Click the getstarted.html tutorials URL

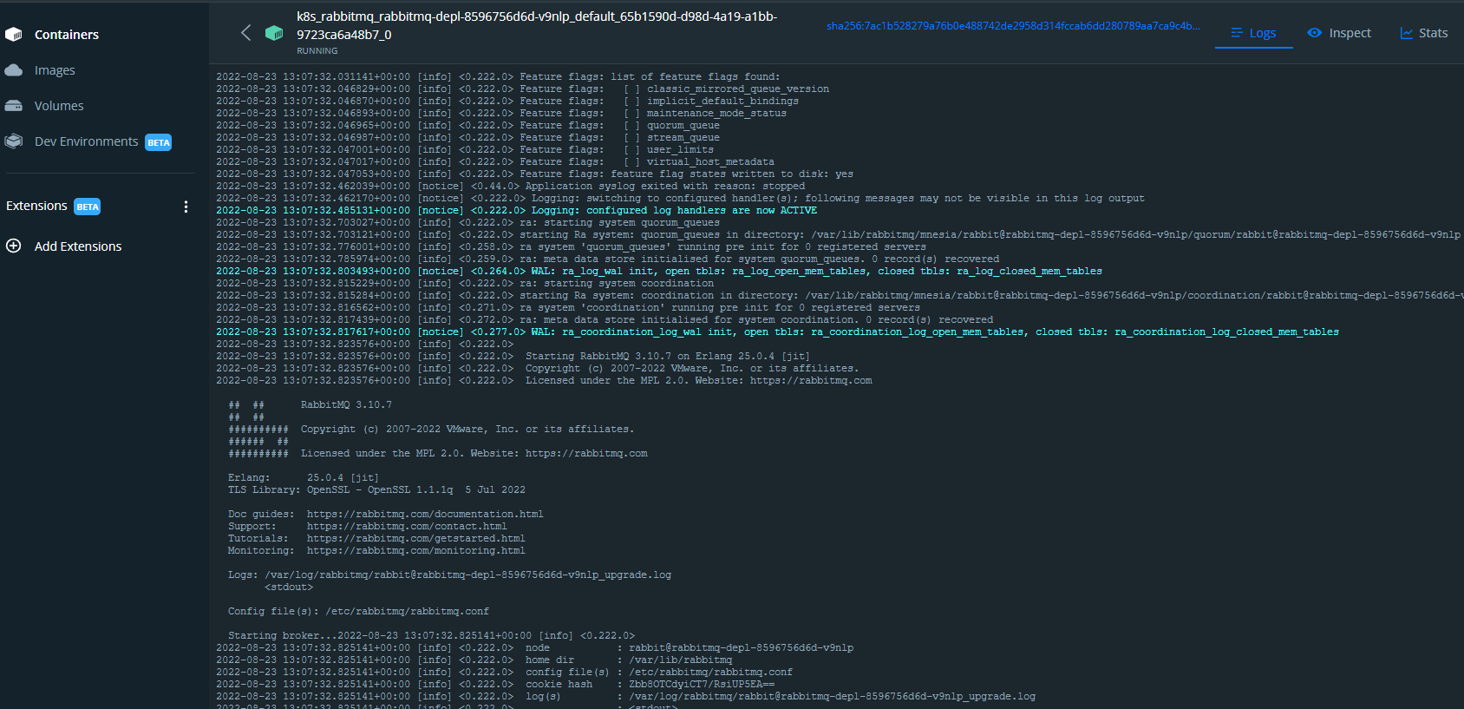coord(416,539)
